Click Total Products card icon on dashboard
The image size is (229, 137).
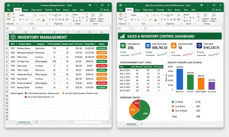(123, 46)
